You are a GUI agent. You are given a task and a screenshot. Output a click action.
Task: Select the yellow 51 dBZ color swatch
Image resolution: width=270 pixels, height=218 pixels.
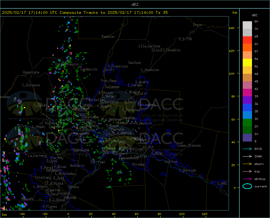[x=247, y=63]
